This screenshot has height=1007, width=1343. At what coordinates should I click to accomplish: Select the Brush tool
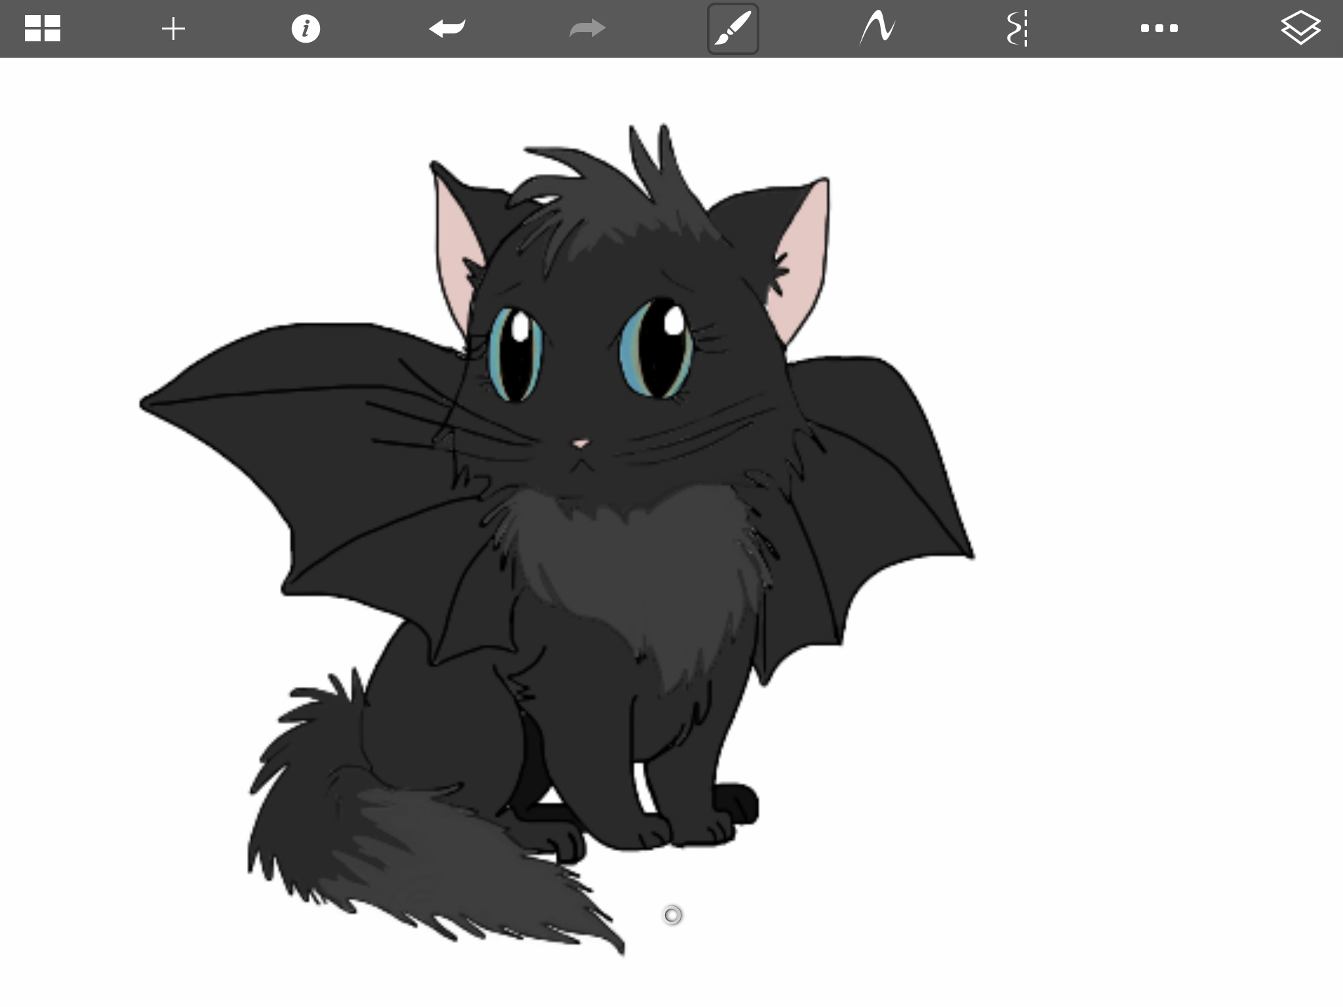point(732,29)
